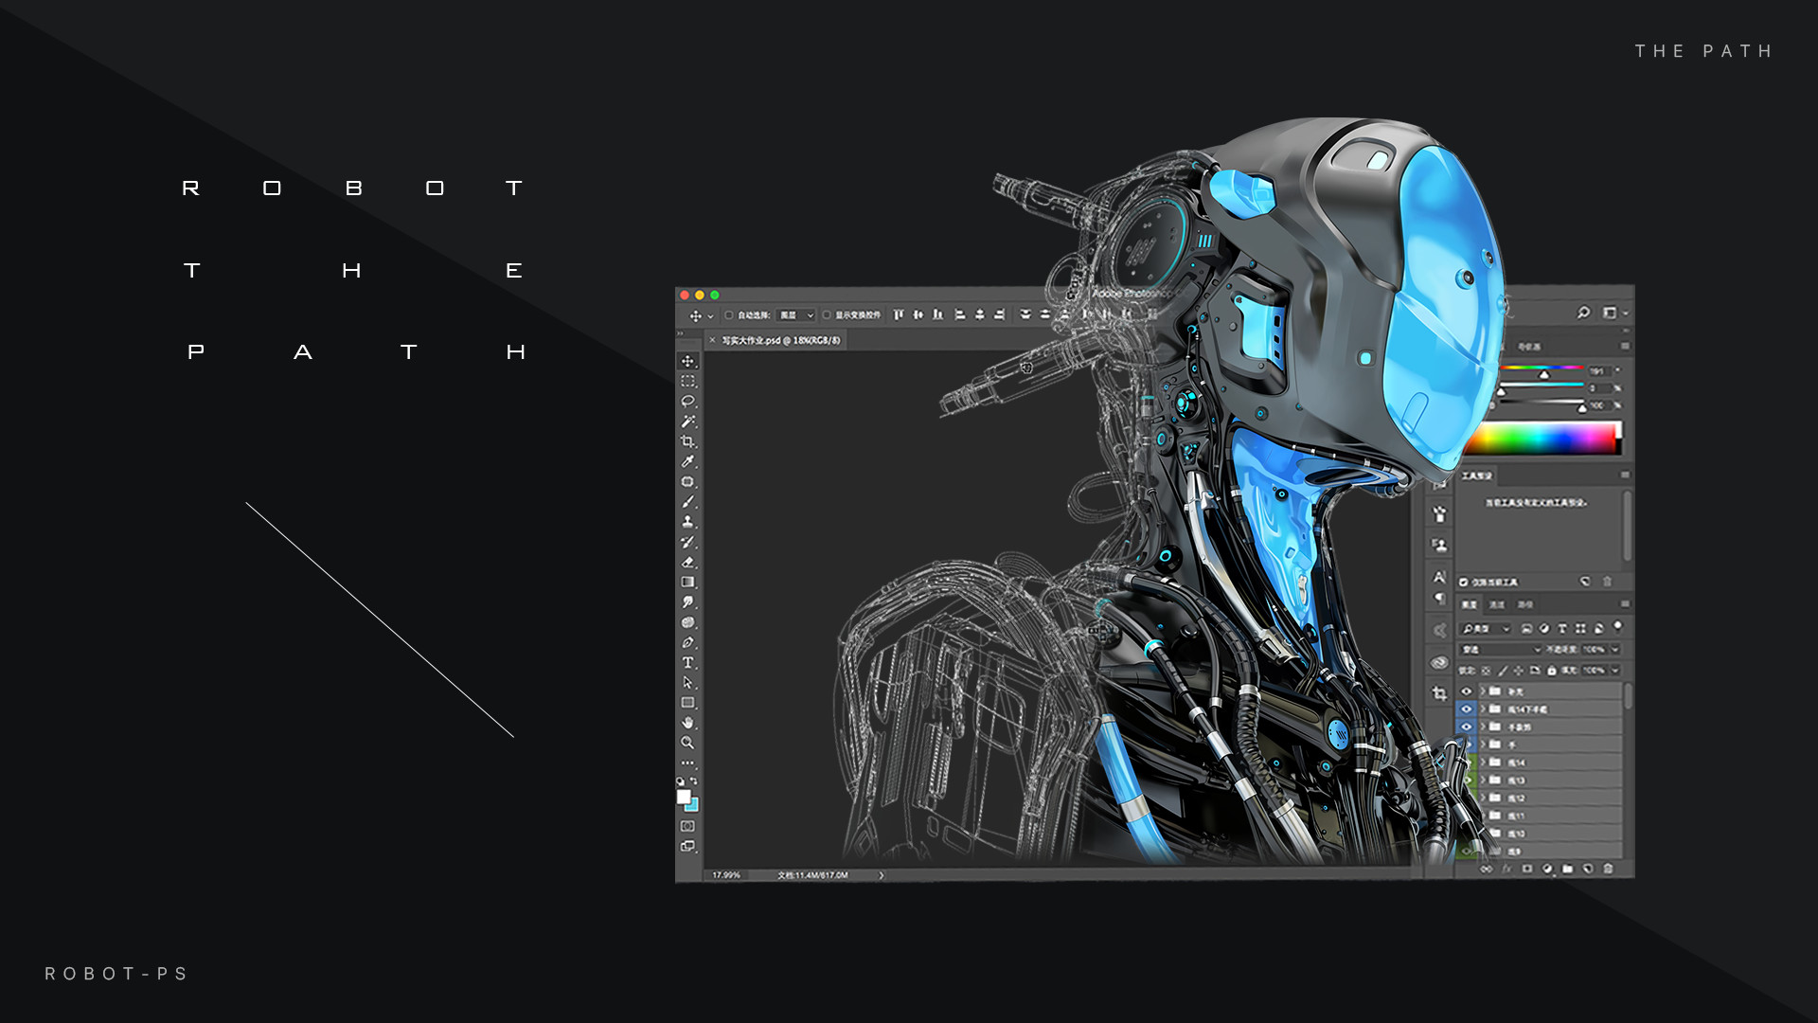Screen dimensions: 1818x1023
Task: Select the Clone Stamp tool
Action: click(x=688, y=522)
